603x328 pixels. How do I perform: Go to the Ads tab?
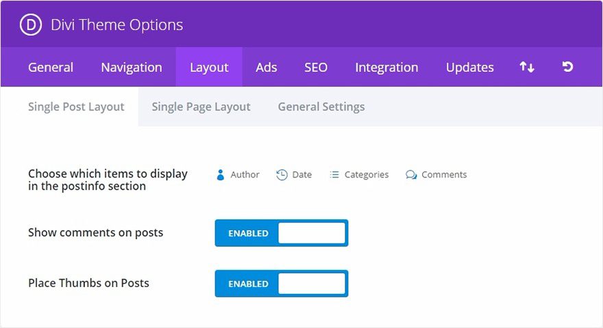pos(267,67)
